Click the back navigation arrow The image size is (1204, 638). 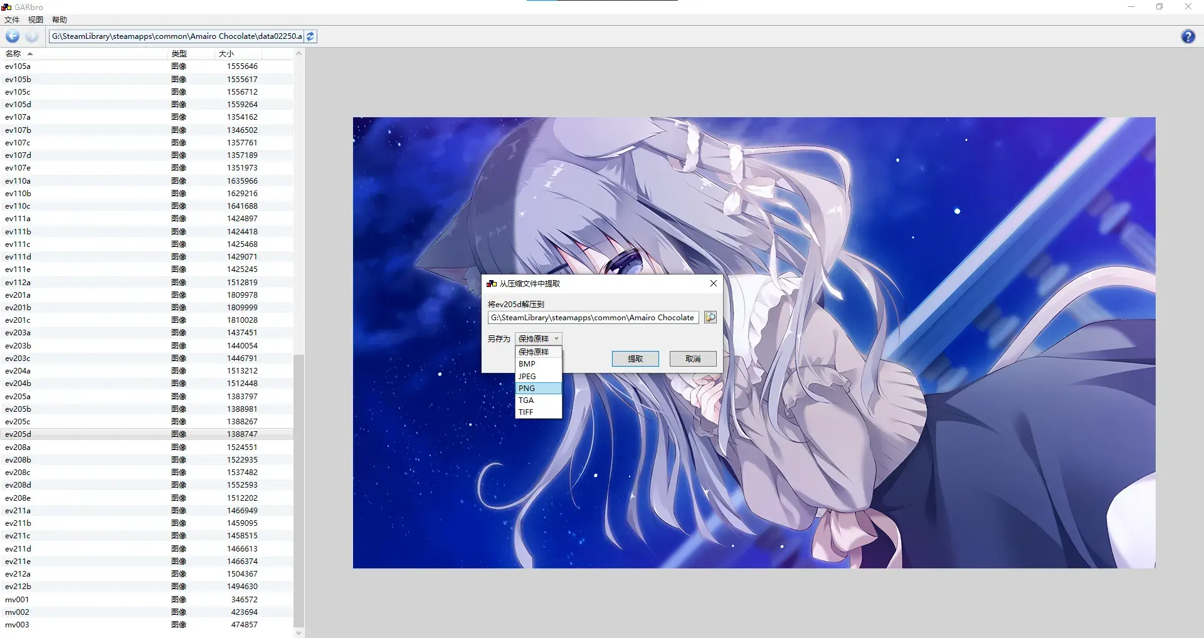coord(13,36)
